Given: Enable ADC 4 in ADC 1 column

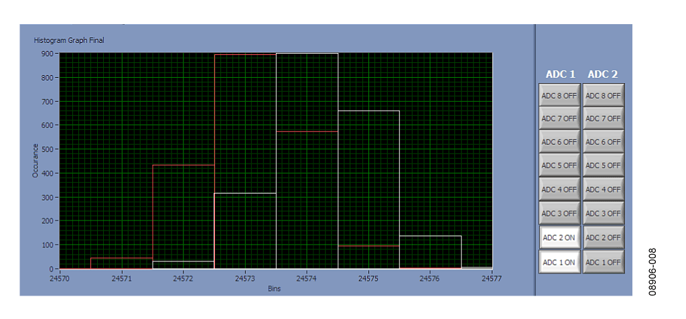Looking at the screenshot, I should pyautogui.click(x=559, y=190).
